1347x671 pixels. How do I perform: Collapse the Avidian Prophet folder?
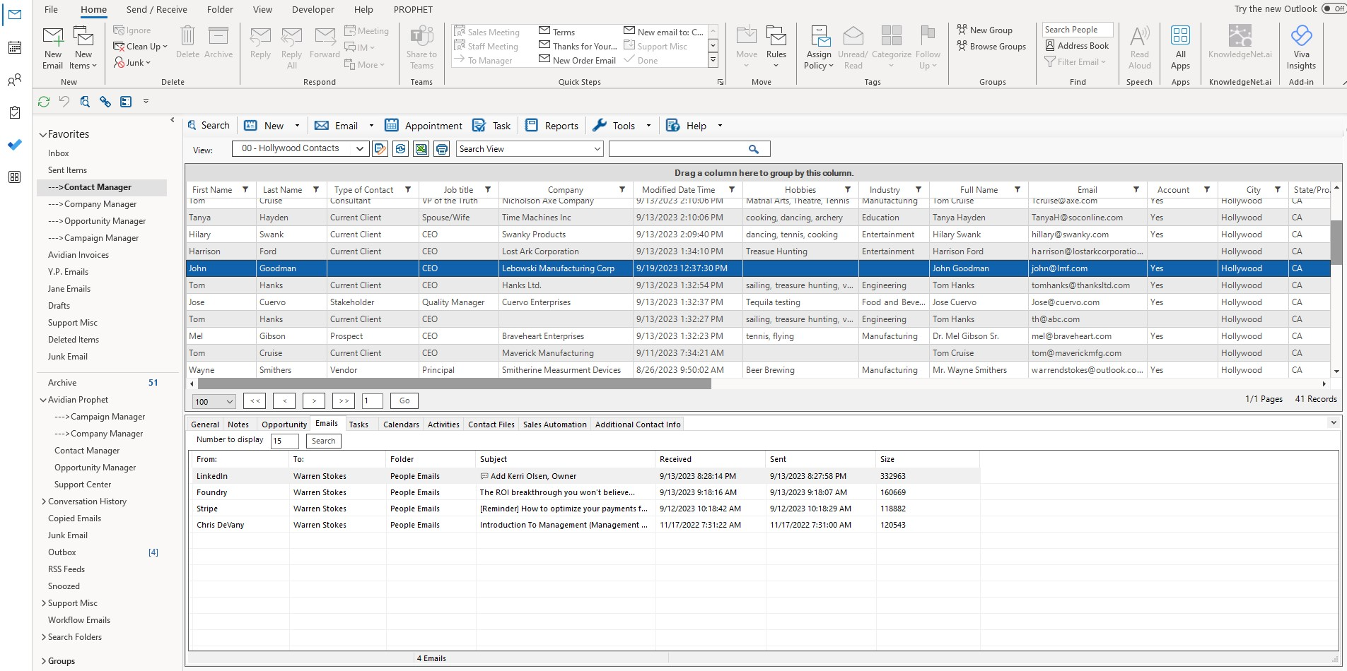[43, 400]
